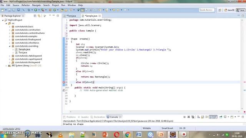
Task: Open the Source menu
Action: click(x=16, y=5)
